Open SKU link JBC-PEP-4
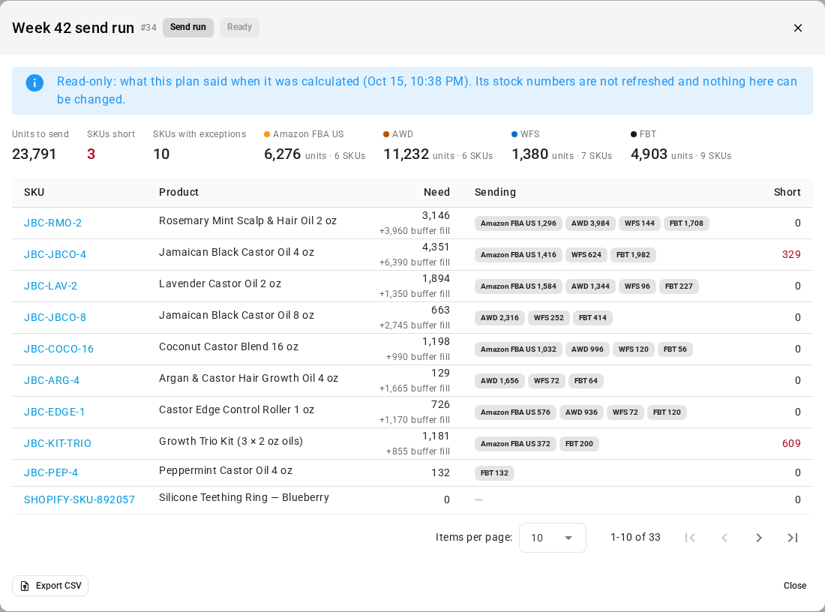825x612 pixels. tap(50, 473)
